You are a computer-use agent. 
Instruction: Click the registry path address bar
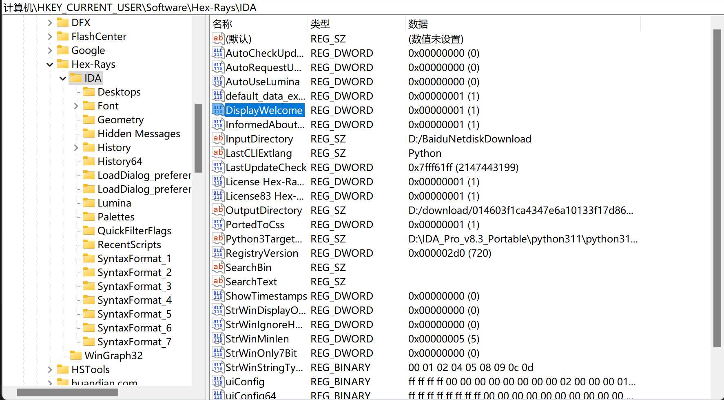362,7
